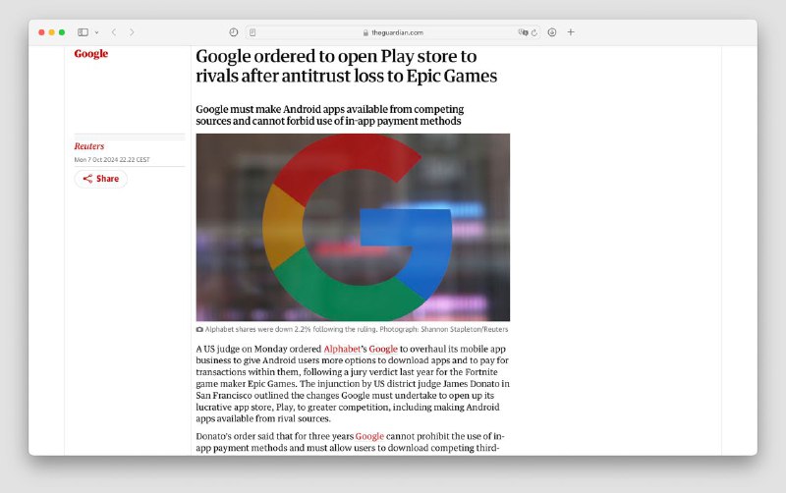This screenshot has height=493, width=786.
Task: Click the camera icon beside photo caption
Action: tap(200, 330)
